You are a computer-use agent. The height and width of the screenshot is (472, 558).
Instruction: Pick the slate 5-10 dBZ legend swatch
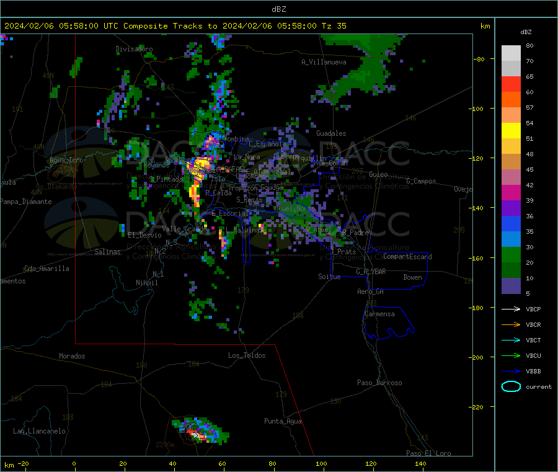point(511,286)
